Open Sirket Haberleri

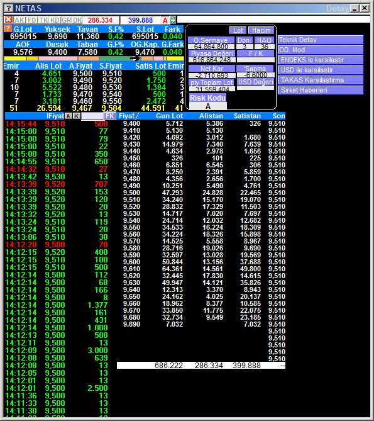(x=321, y=90)
